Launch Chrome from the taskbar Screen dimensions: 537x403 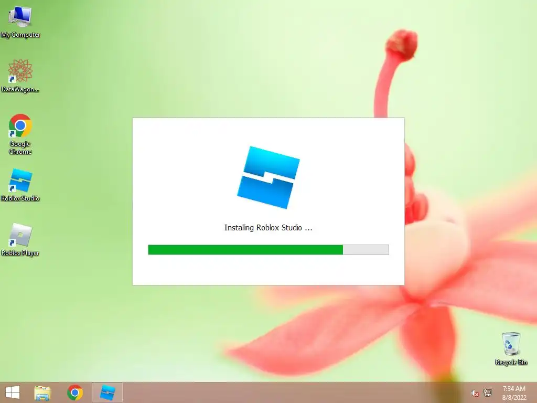coord(75,393)
